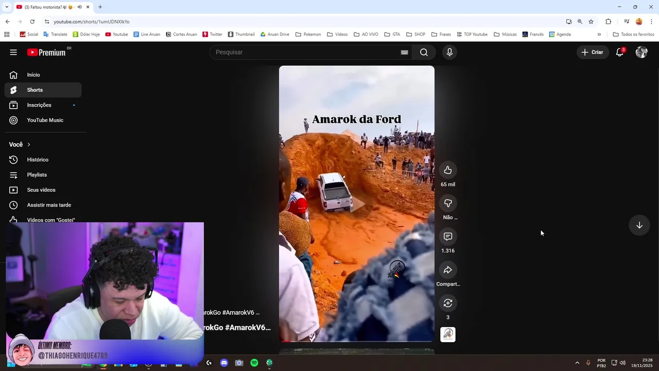This screenshot has width=659, height=371.
Task: Open Histórico in sidebar
Action: [43, 160]
